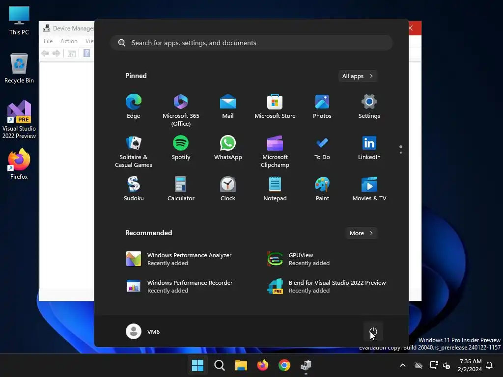Open Microsoft Store from Start menu
Screen dimensions: 503x377
(275, 107)
